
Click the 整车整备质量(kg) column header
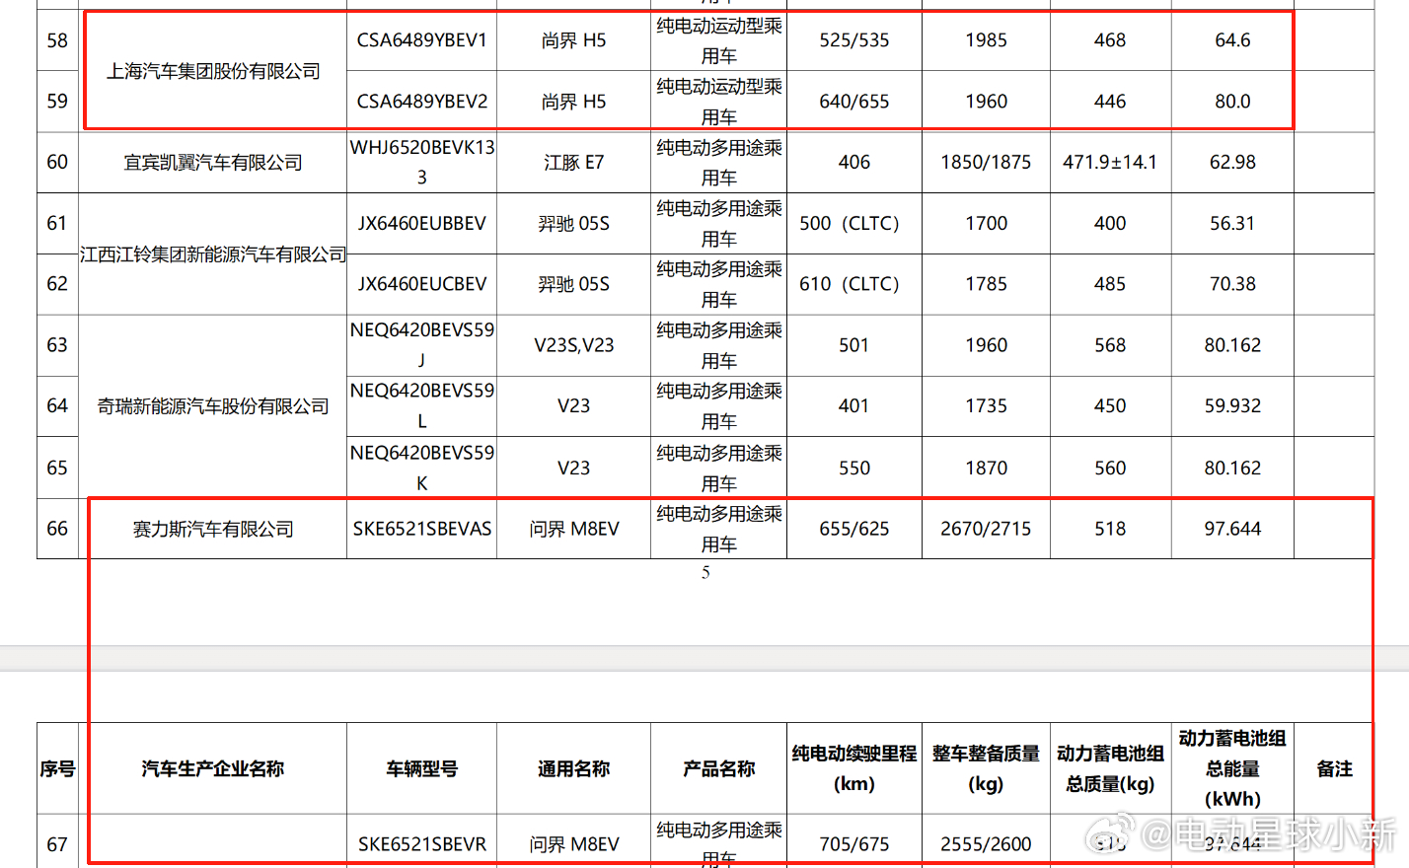(x=986, y=768)
